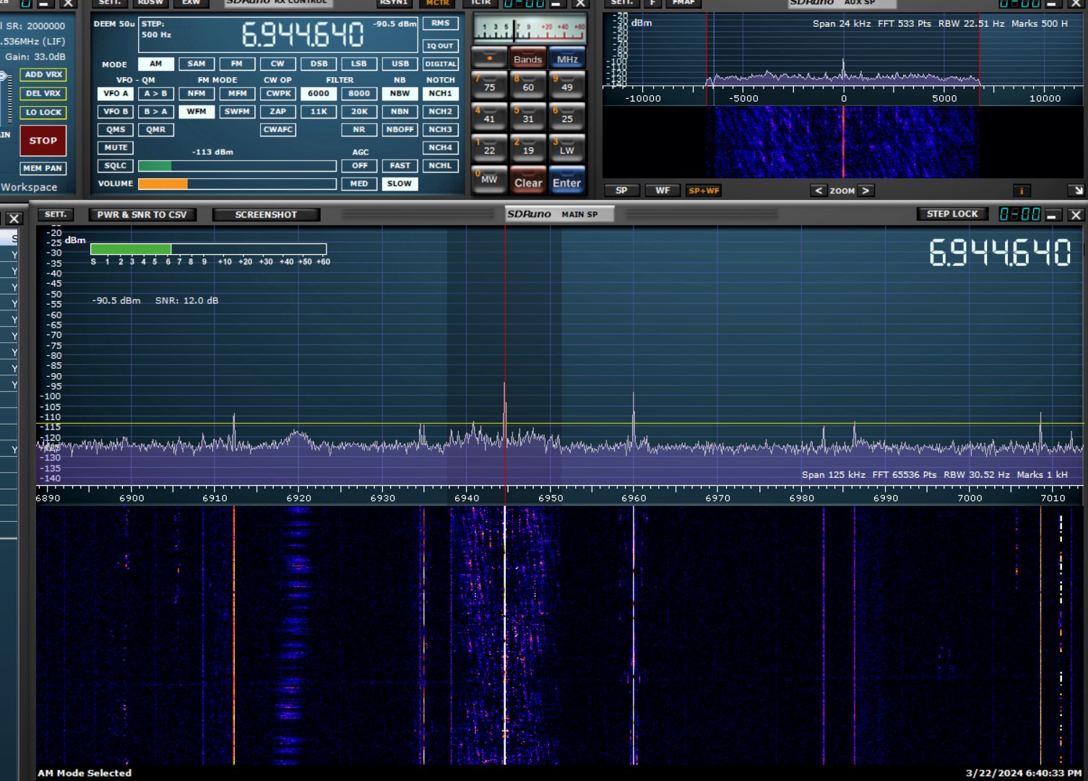The image size is (1088, 781).
Task: Select the 41 meter band key
Action: click(489, 117)
